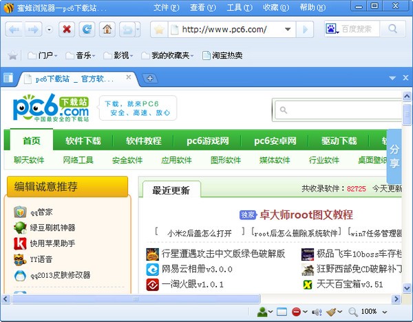The height and width of the screenshot is (322, 413).
Task: Click the magnifier search button in toolbar
Action: coord(393,29)
